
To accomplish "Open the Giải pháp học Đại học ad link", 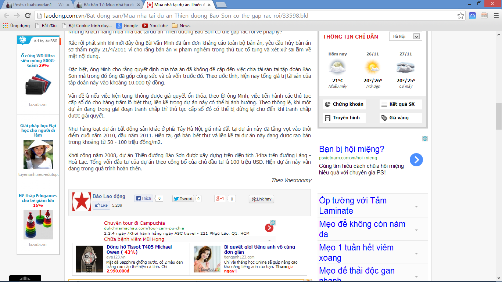I will pyautogui.click(x=38, y=130).
